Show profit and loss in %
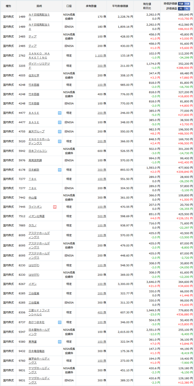This screenshot has width=194, height=386. 187,8
